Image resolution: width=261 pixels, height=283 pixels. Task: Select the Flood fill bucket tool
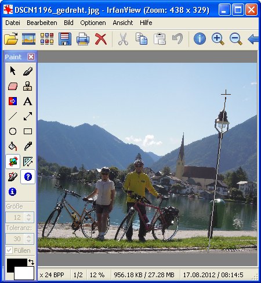tap(13, 146)
